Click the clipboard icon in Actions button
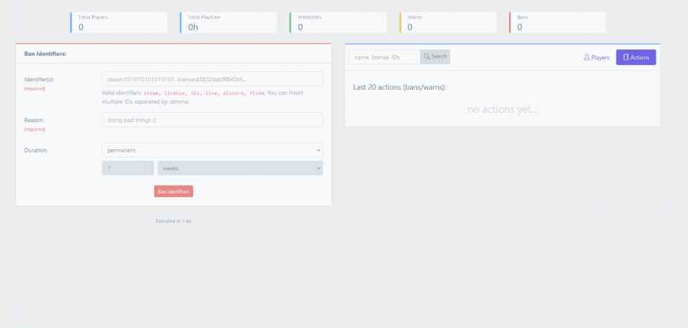The image size is (688, 328). 626,57
